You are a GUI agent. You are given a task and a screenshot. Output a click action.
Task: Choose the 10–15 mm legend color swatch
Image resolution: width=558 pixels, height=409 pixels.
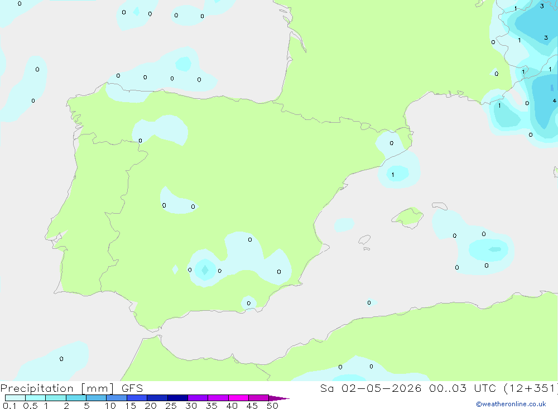(x=117, y=398)
